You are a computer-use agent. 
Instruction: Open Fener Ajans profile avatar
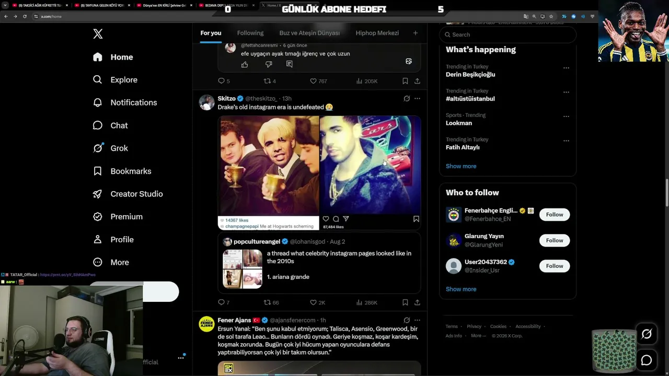tap(207, 324)
